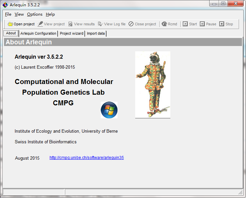Click the 'Arlequin ver 3.5.2.2' text
Viewport: 246px width, 198px height.
coord(39,57)
